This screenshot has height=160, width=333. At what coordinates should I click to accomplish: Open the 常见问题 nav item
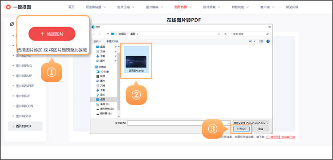(x=292, y=7)
